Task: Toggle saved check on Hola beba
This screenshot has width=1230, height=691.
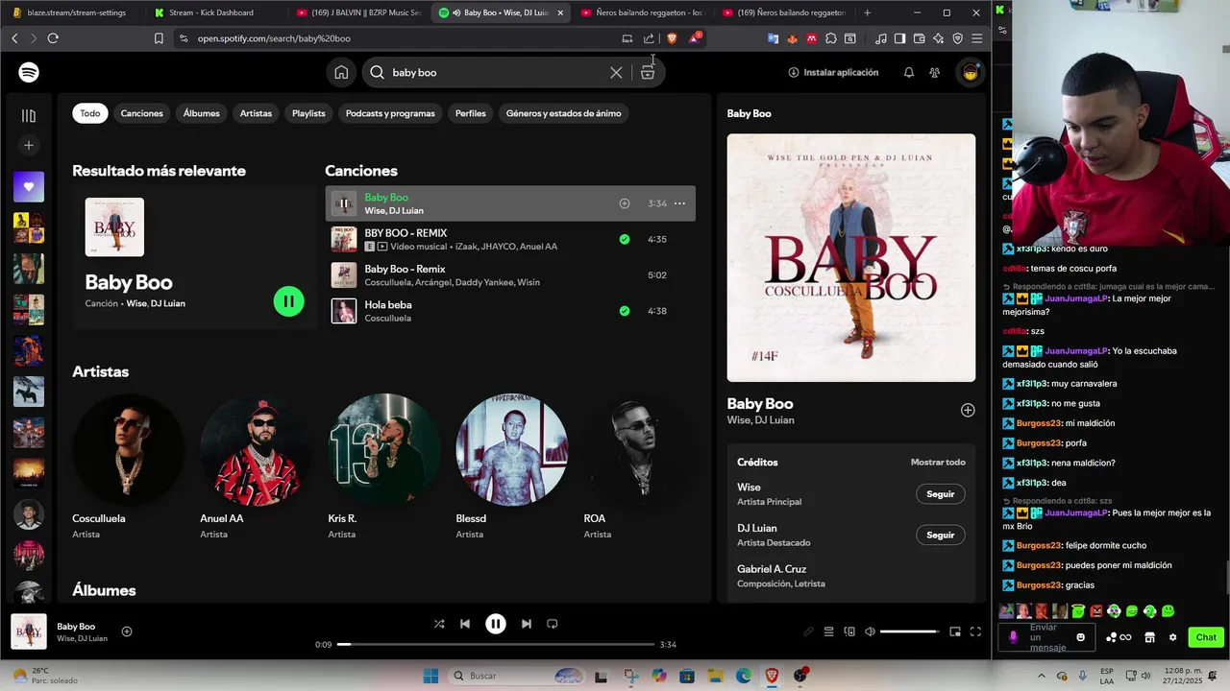Action: (625, 311)
